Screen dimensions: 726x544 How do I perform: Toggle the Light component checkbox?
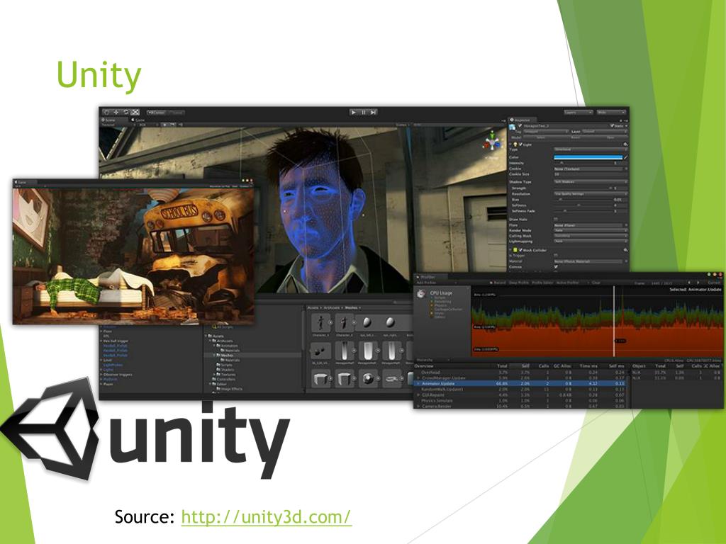click(x=520, y=144)
